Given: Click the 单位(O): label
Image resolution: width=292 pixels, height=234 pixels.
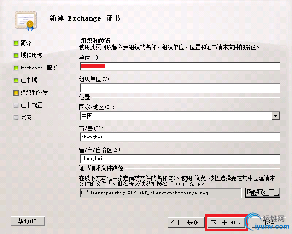Looking at the screenshot, I should click(x=89, y=57).
